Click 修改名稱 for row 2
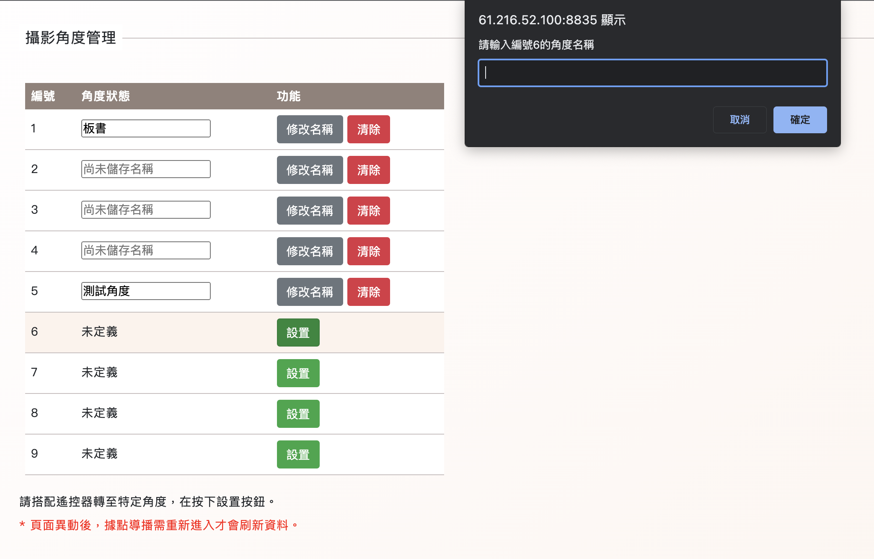This screenshot has width=874, height=559. (x=310, y=170)
